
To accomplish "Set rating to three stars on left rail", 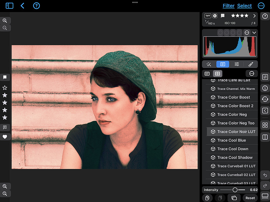I will point(5,103).
